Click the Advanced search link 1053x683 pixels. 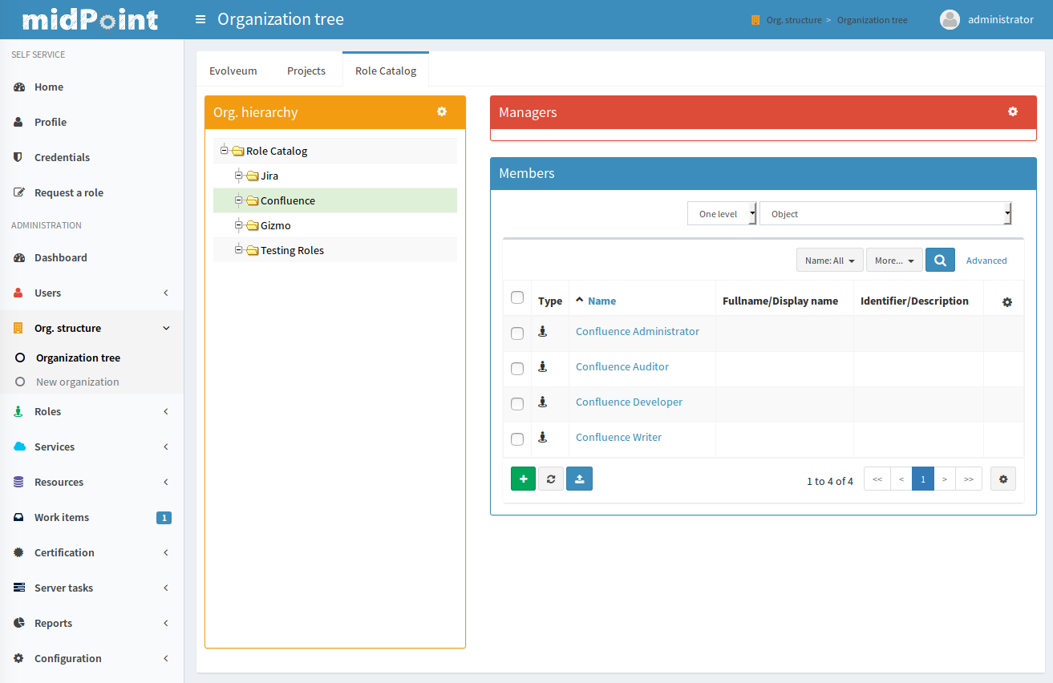[x=986, y=261]
